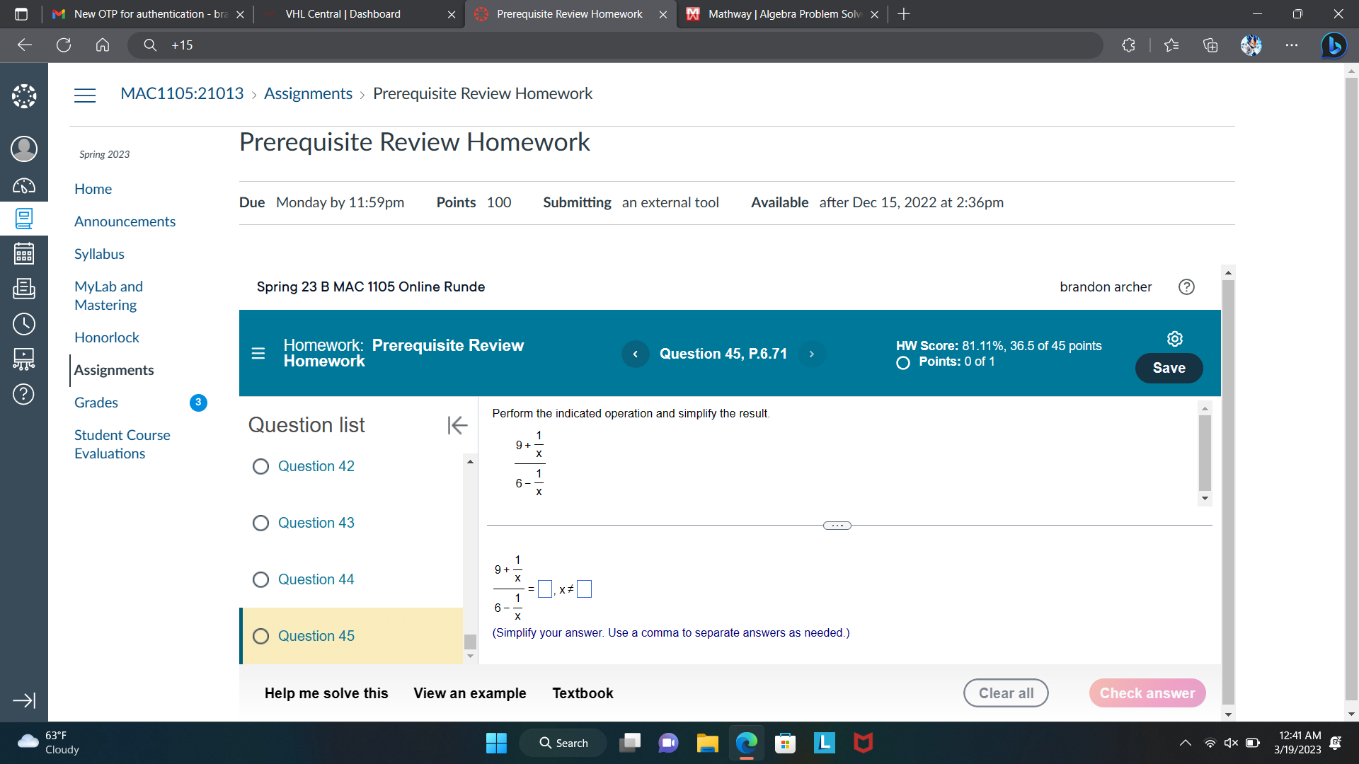Click help question mark beside brandon archer
The image size is (1359, 764).
click(x=1186, y=286)
